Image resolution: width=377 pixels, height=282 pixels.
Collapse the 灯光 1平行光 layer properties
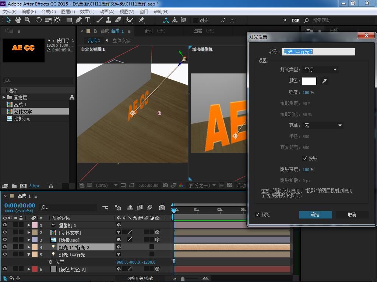tap(29, 255)
